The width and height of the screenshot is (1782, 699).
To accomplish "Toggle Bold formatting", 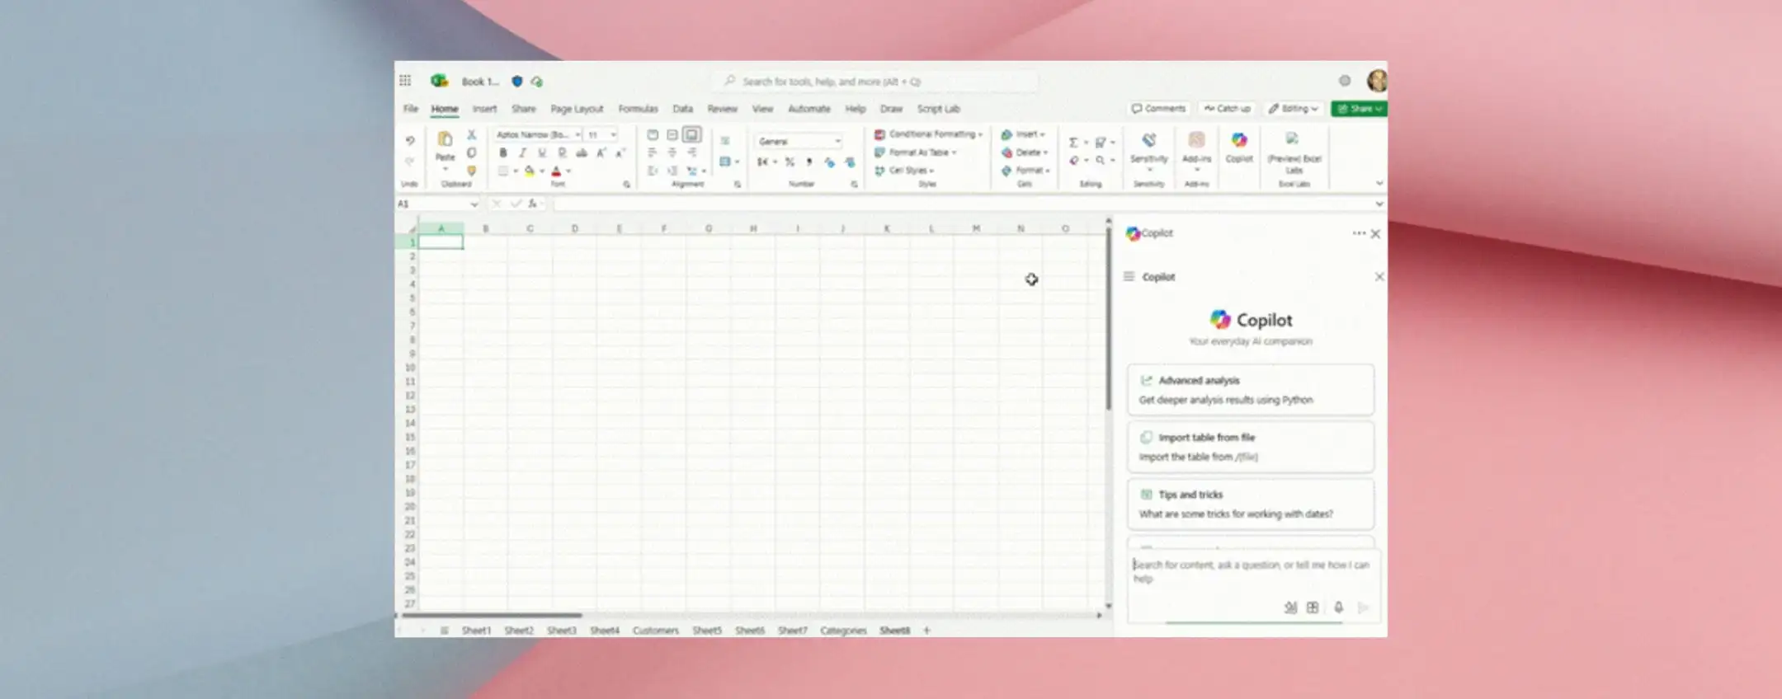I will (502, 152).
